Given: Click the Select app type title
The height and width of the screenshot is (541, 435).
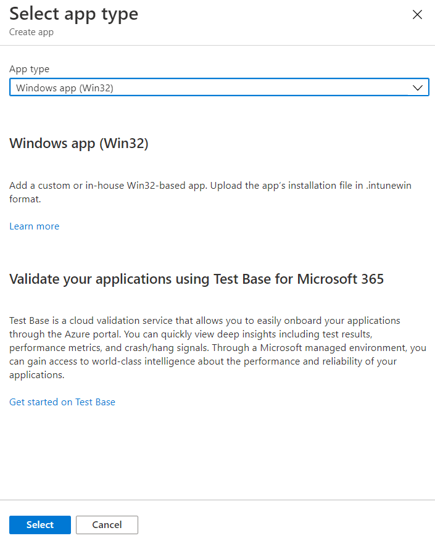Looking at the screenshot, I should 74,14.
